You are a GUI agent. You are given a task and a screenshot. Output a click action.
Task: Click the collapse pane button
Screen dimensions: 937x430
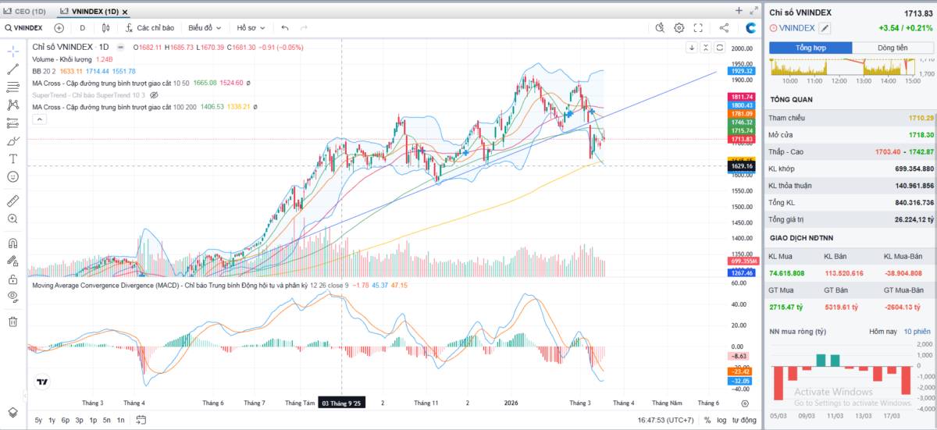(x=705, y=48)
